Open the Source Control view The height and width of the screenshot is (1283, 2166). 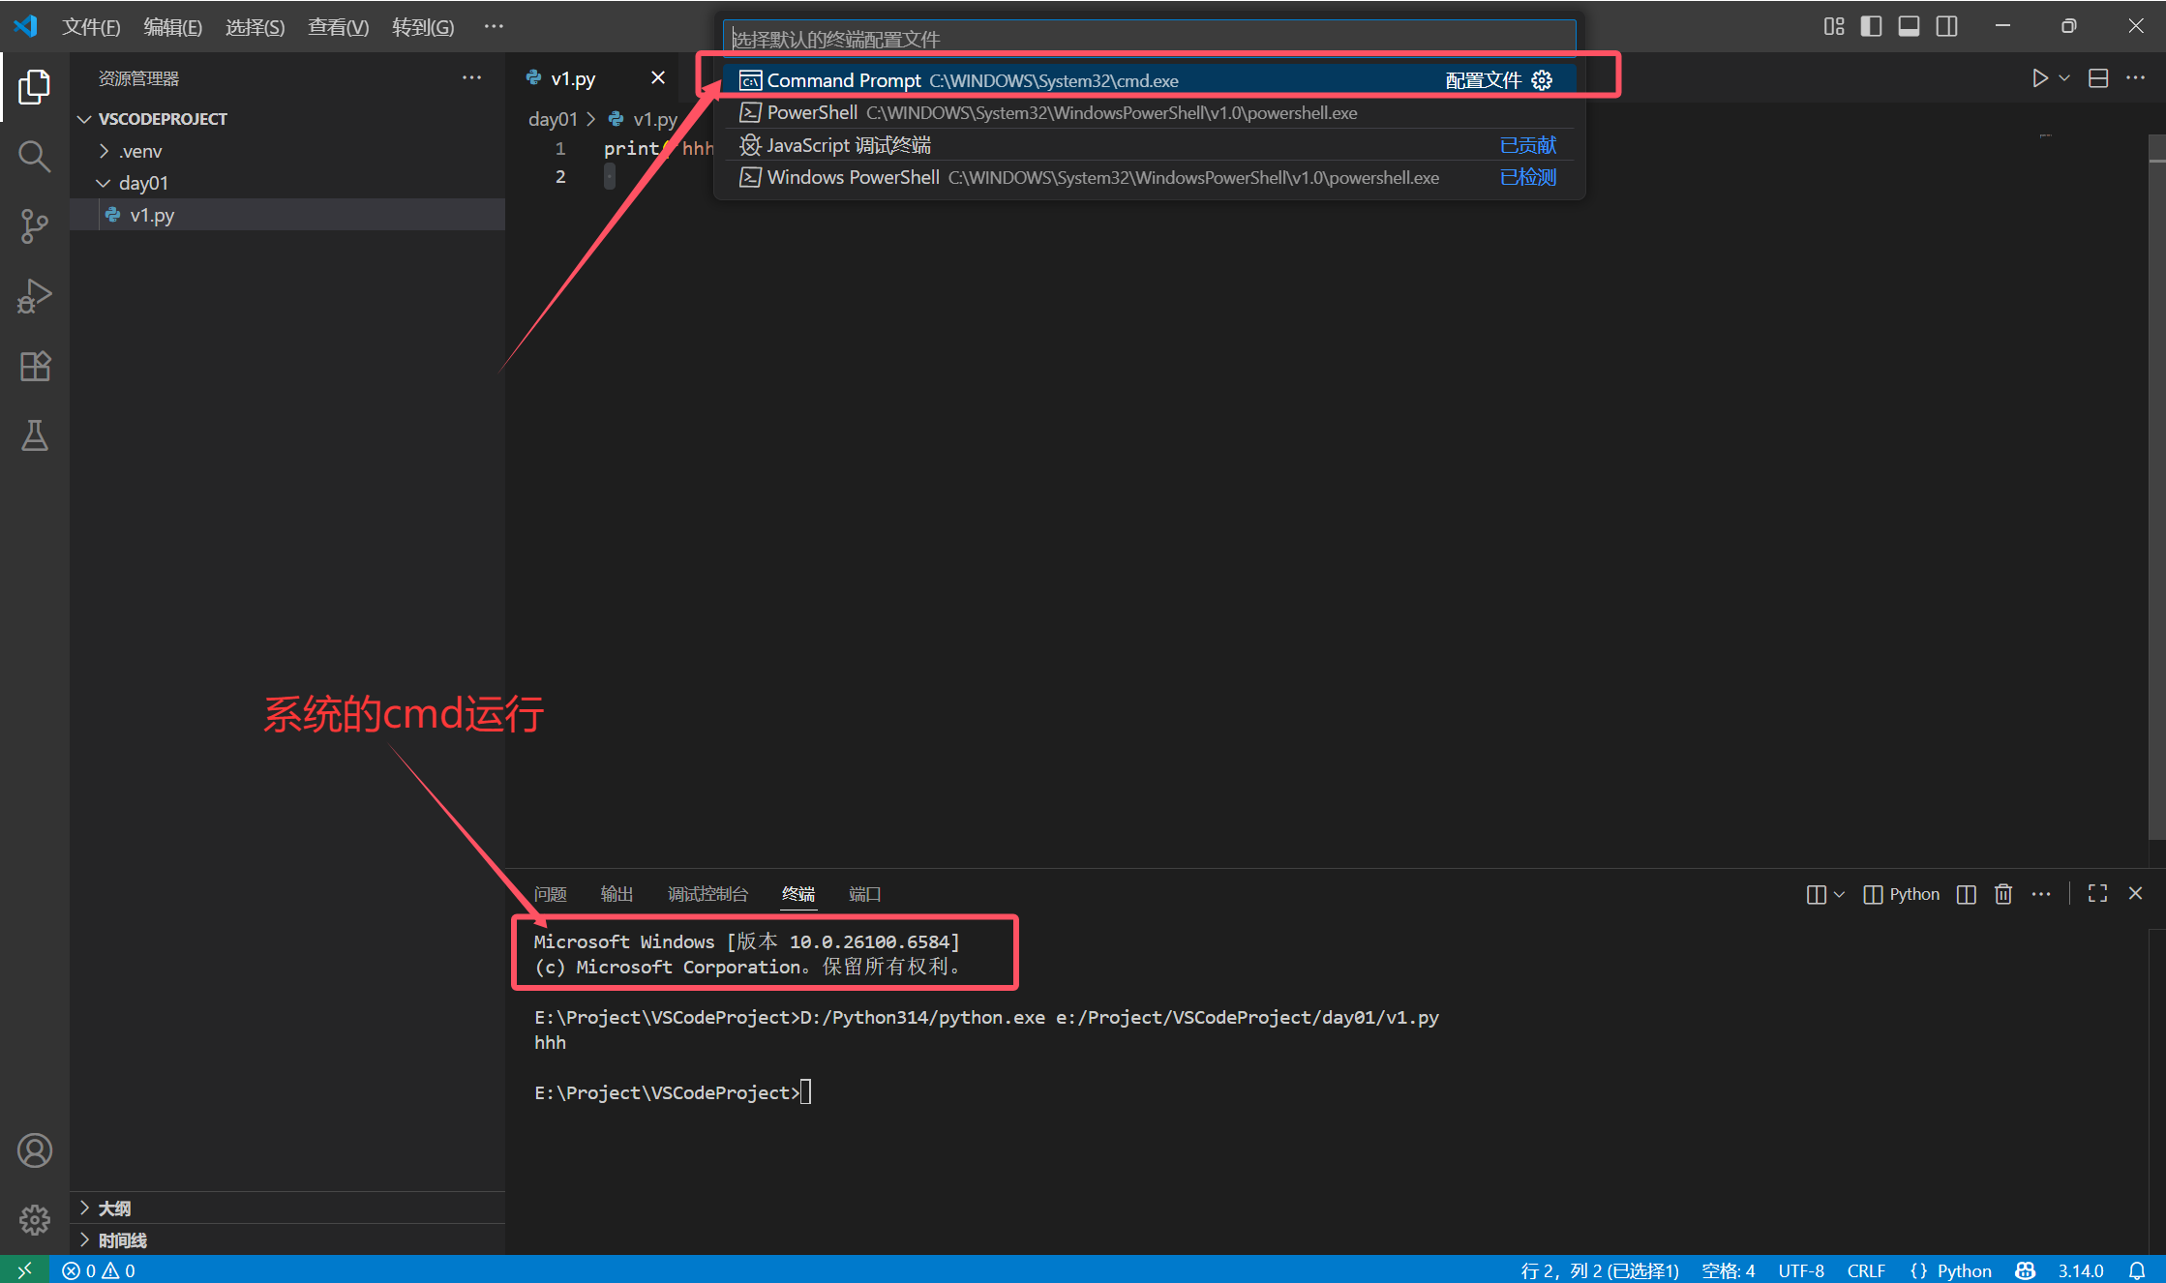click(35, 225)
